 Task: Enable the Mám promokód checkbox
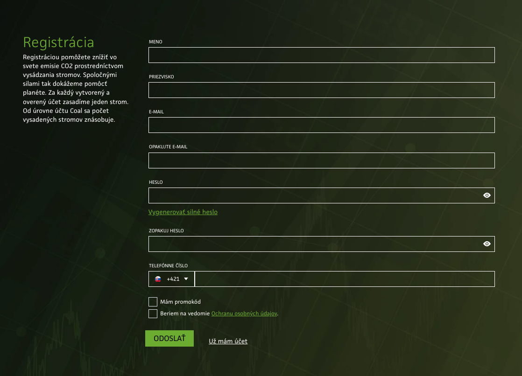click(153, 301)
